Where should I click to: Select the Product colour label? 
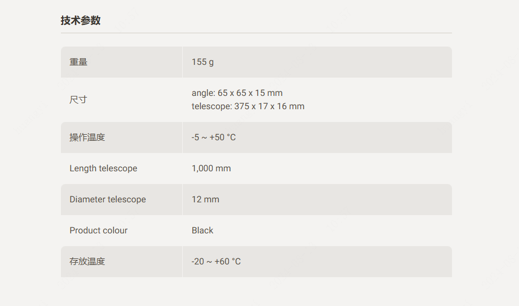pos(99,231)
